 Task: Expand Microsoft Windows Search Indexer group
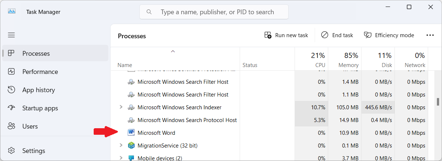tap(121, 107)
